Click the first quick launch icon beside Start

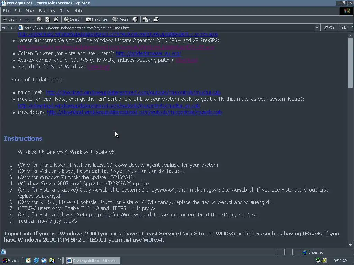coord(28,261)
